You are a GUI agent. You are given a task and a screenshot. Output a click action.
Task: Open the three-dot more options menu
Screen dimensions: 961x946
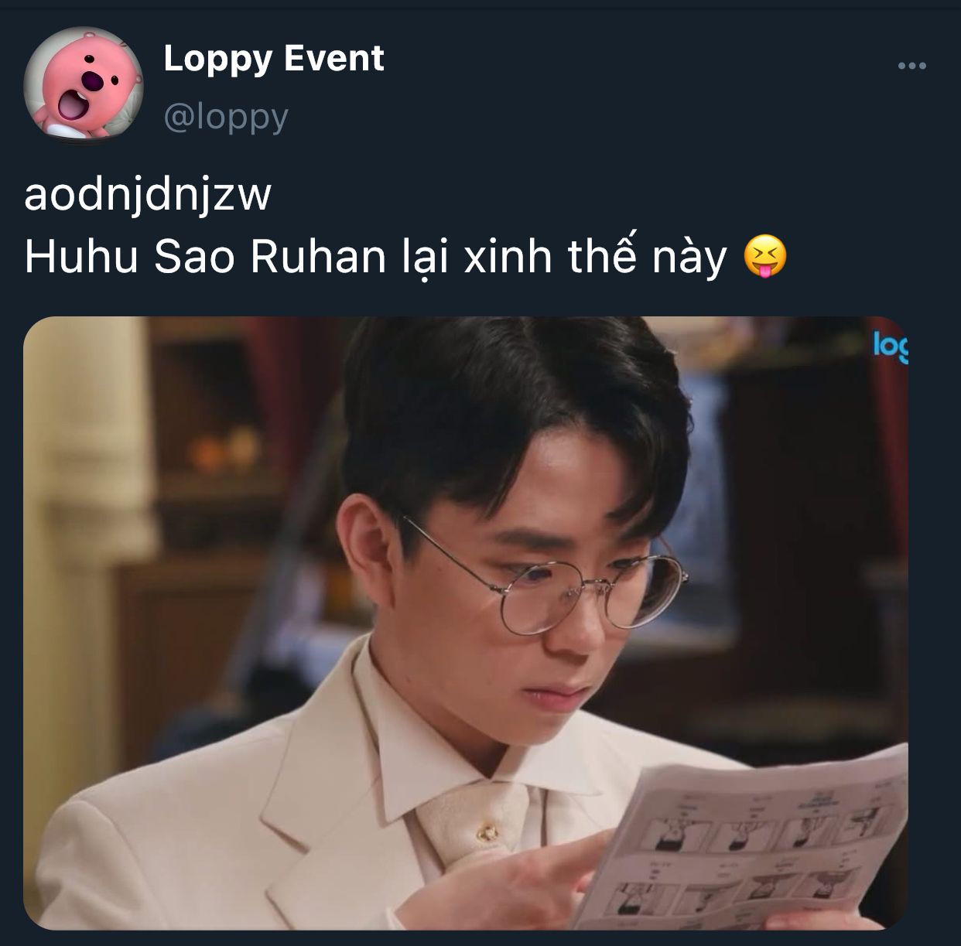click(911, 67)
